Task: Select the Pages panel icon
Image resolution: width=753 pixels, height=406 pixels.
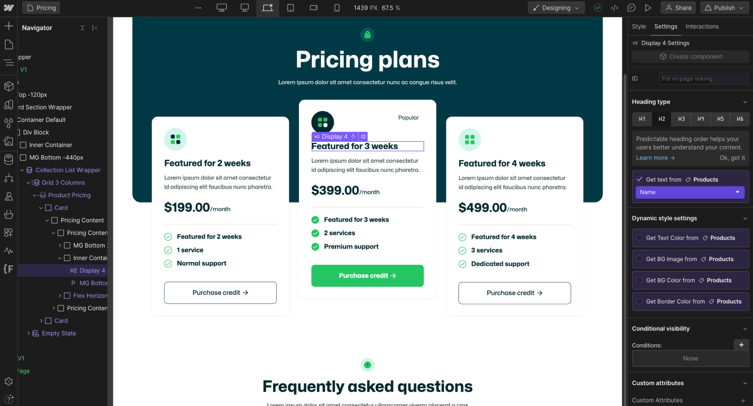Action: click(9, 44)
